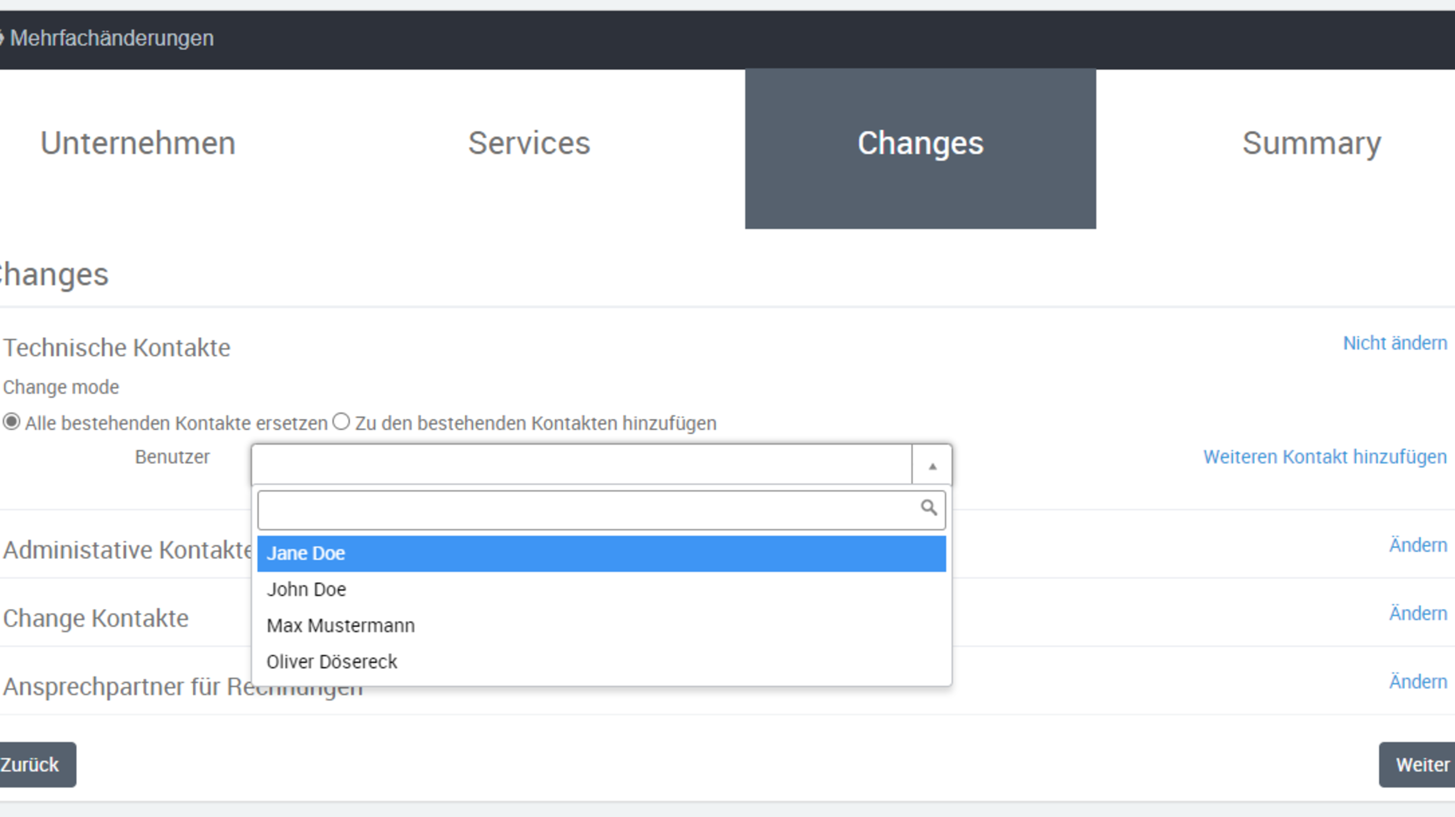Click 'Nicht ändern' for Technische Kontakte

[x=1394, y=343]
